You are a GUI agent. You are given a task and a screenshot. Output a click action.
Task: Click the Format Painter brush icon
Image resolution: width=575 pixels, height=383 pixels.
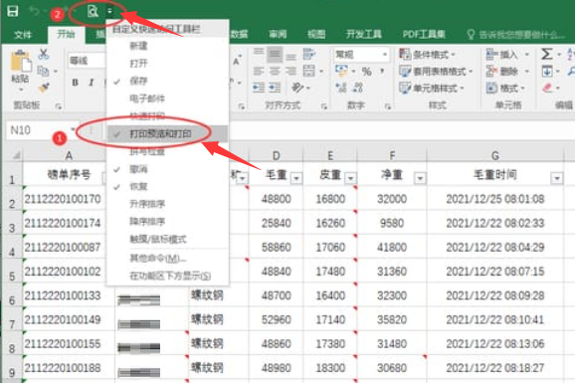click(x=43, y=88)
